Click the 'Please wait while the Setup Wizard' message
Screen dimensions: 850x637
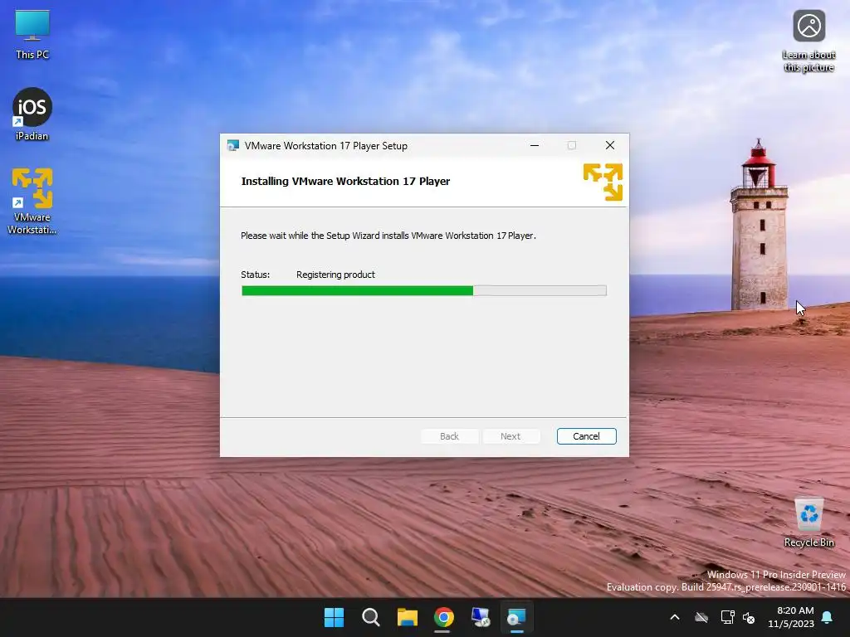(388, 236)
